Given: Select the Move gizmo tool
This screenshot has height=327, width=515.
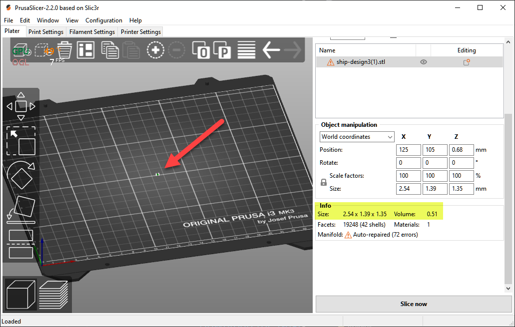Looking at the screenshot, I should pos(21,106).
